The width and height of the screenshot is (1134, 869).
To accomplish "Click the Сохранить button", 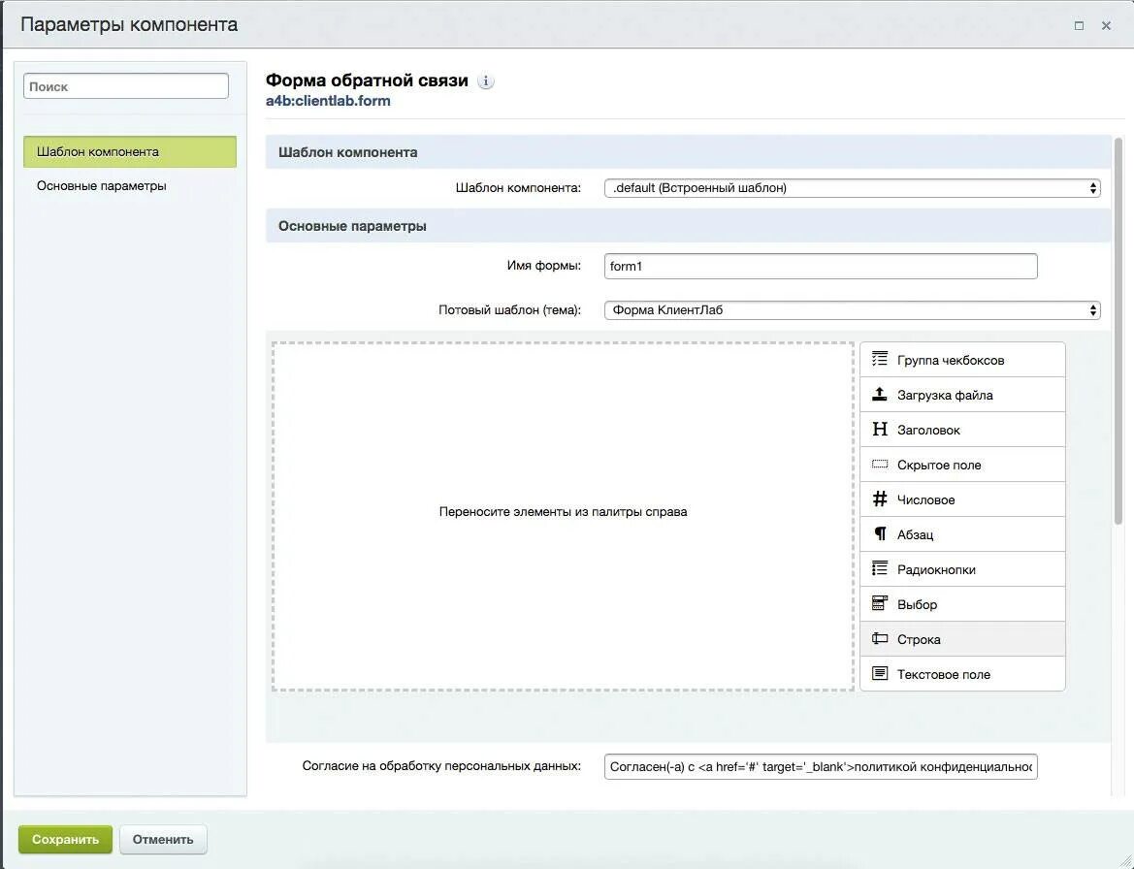I will pos(65,839).
